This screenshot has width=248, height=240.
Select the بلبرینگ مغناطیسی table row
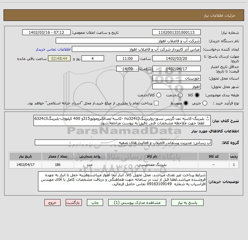pyautogui.click(x=124, y=165)
